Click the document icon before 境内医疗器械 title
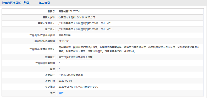Screen dimensions: 207x98 coord(3,3)
